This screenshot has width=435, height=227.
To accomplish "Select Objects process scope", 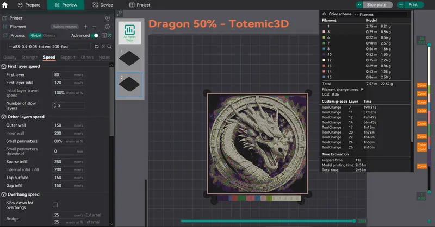I will tap(49, 35).
